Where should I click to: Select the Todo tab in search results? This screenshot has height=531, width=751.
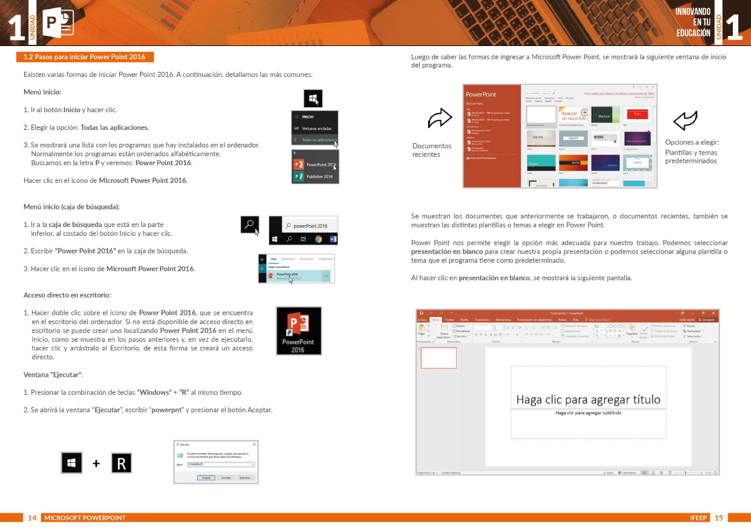274,259
